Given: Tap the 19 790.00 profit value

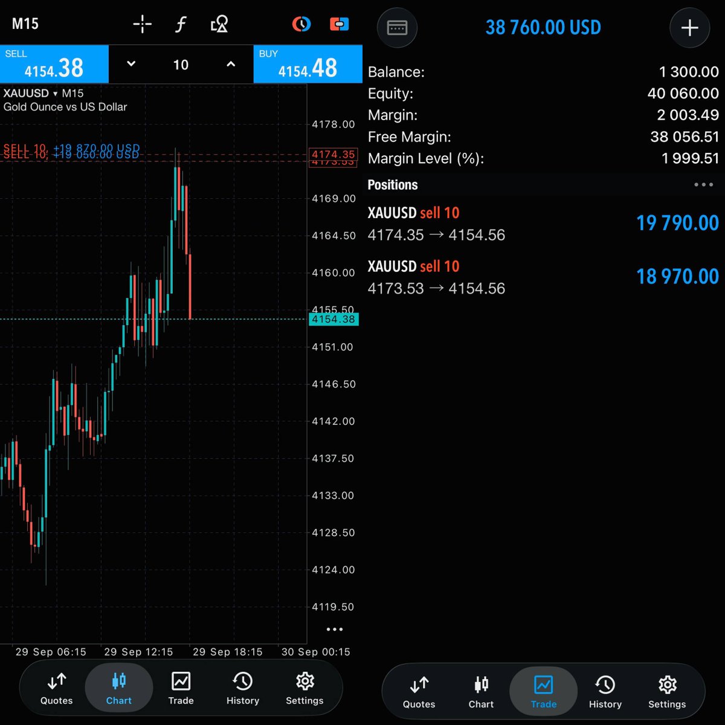Looking at the screenshot, I should (677, 223).
